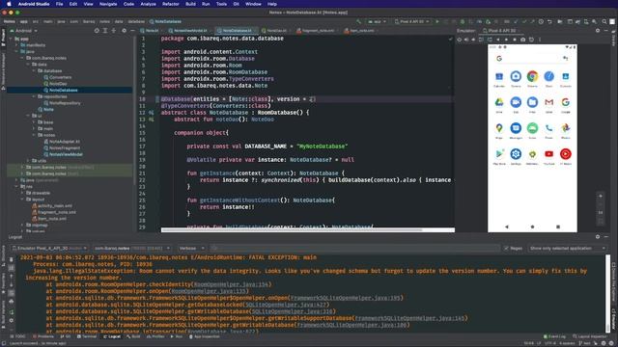
Task: Run the app with the green play button
Action: click(437, 21)
